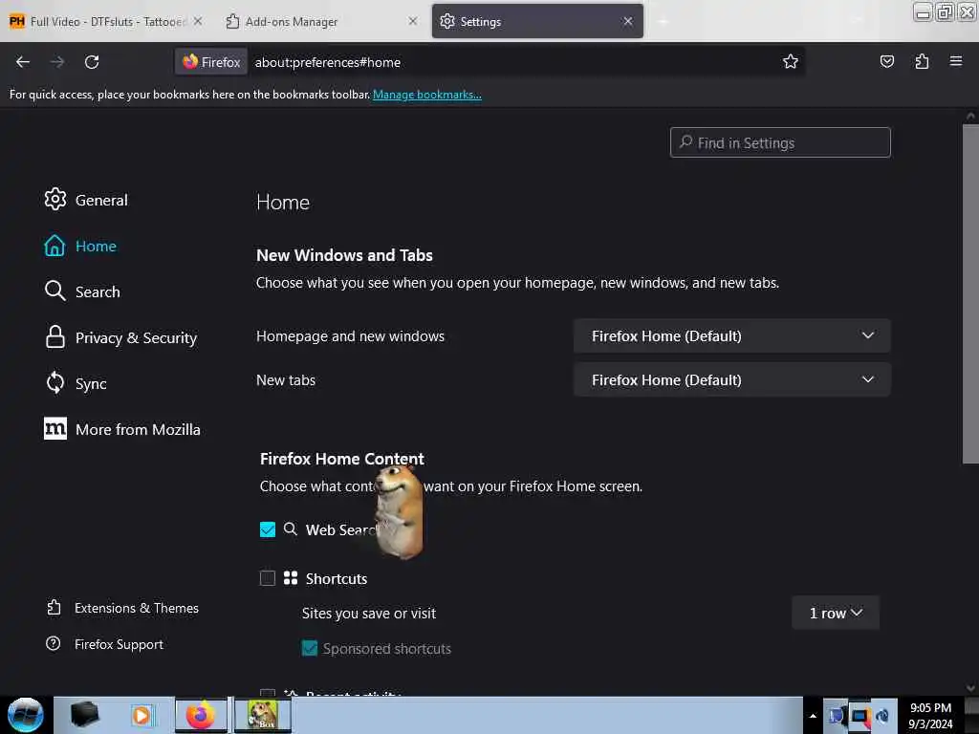979x734 pixels.
Task: Open the Firefox Support link
Action: coord(119,644)
